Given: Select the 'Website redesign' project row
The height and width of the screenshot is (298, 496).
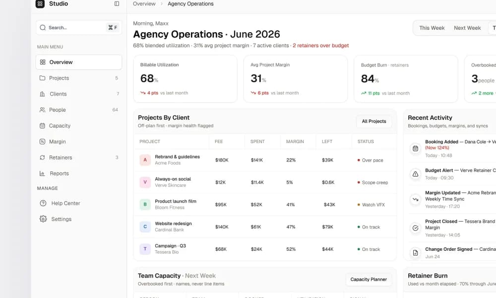Looking at the screenshot, I should tap(265, 227).
